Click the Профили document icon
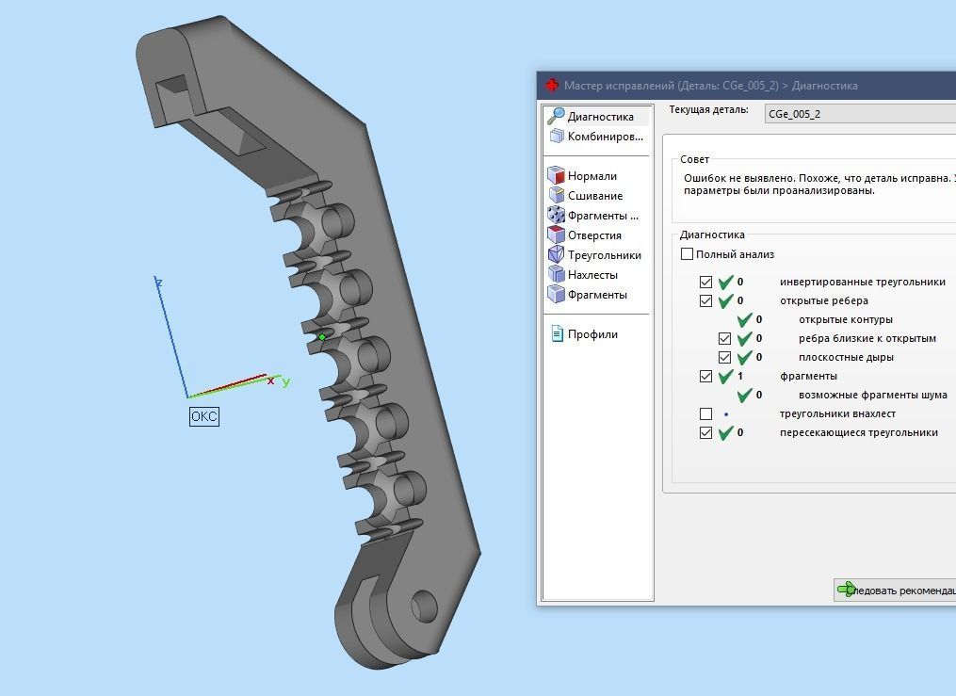 click(x=557, y=333)
